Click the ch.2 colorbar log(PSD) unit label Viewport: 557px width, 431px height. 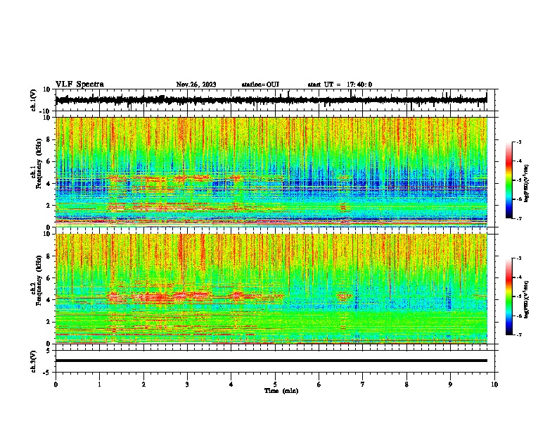pos(527,300)
